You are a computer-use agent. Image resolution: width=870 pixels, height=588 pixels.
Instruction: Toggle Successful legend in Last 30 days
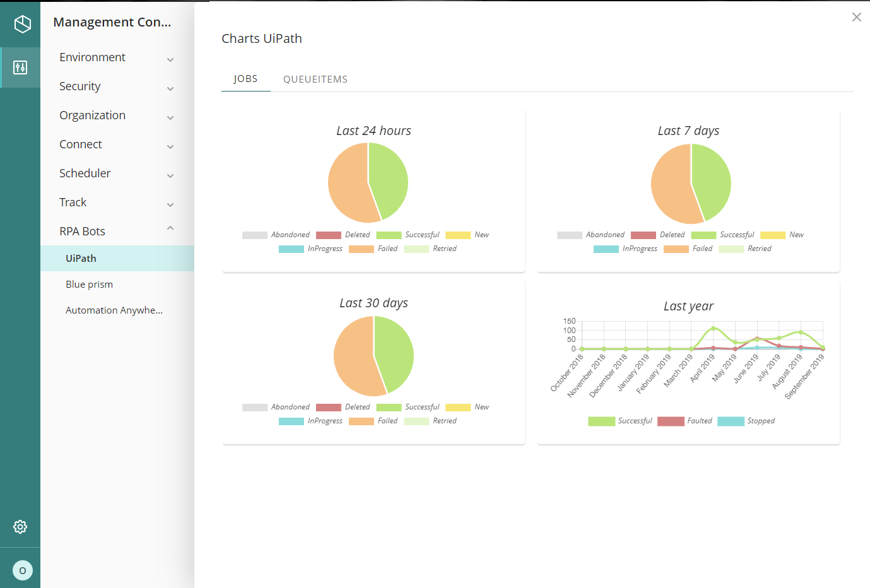point(408,407)
